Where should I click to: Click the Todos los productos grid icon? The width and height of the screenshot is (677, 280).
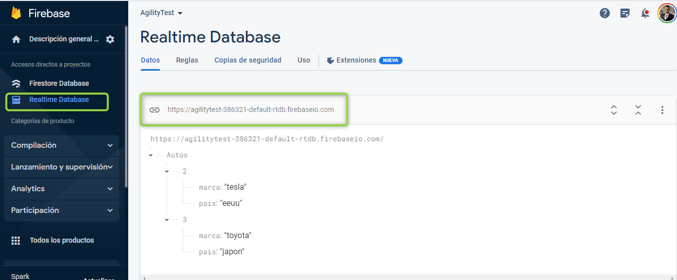(x=16, y=241)
